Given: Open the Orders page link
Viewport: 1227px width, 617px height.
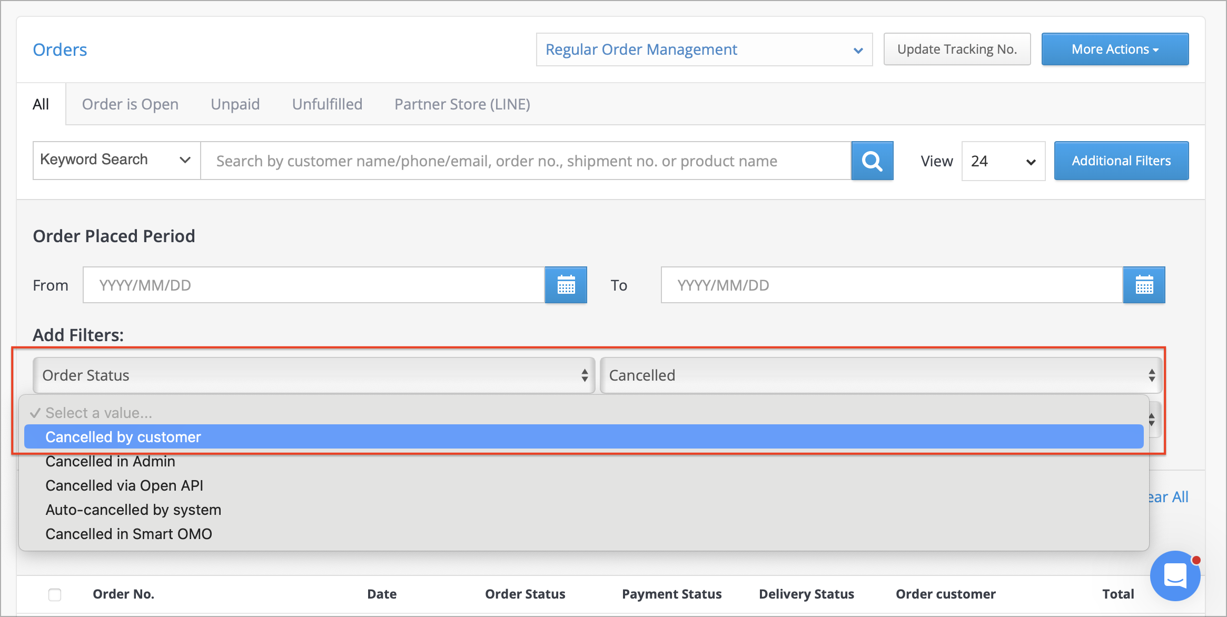Looking at the screenshot, I should [60, 49].
